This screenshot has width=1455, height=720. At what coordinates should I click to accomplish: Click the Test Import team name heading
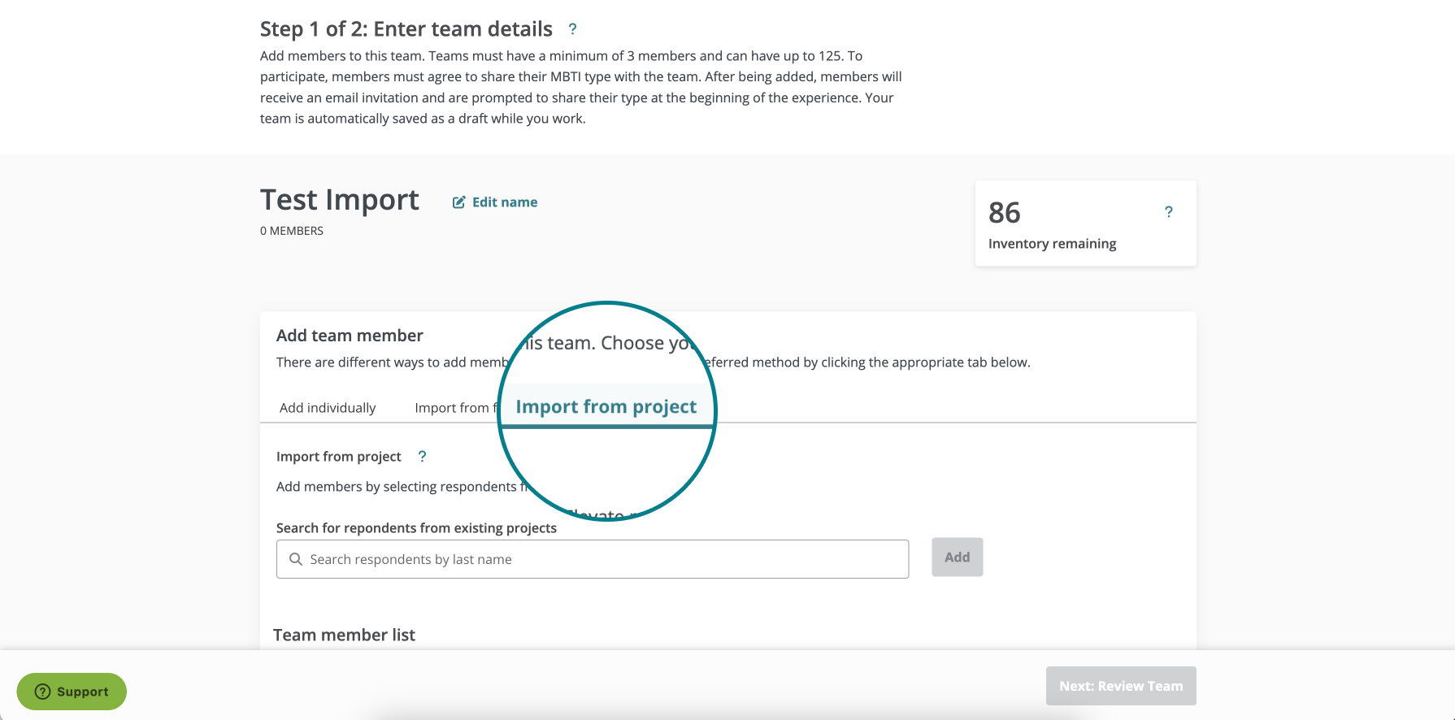pos(340,200)
